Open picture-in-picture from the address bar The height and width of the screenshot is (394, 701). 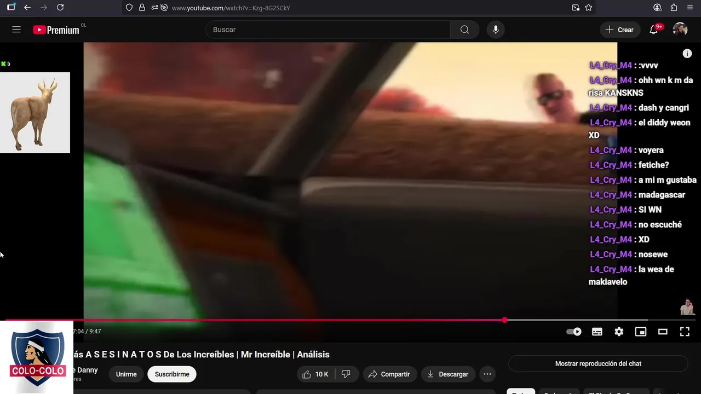(576, 8)
